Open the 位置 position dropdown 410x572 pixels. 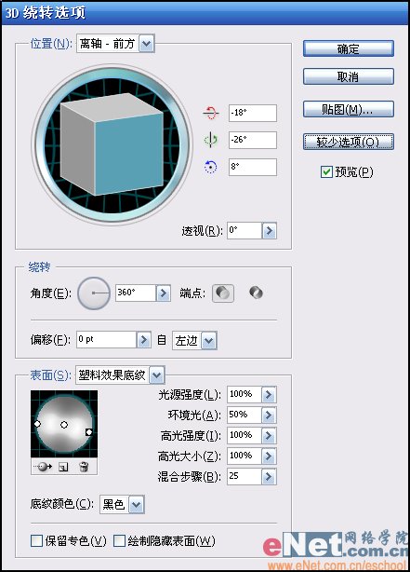point(146,44)
